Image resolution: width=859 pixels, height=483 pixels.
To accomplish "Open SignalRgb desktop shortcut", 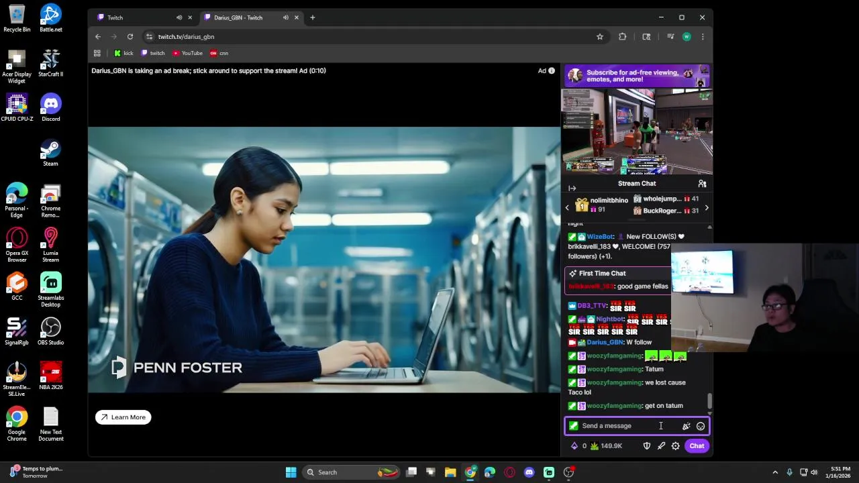I will coord(17,331).
